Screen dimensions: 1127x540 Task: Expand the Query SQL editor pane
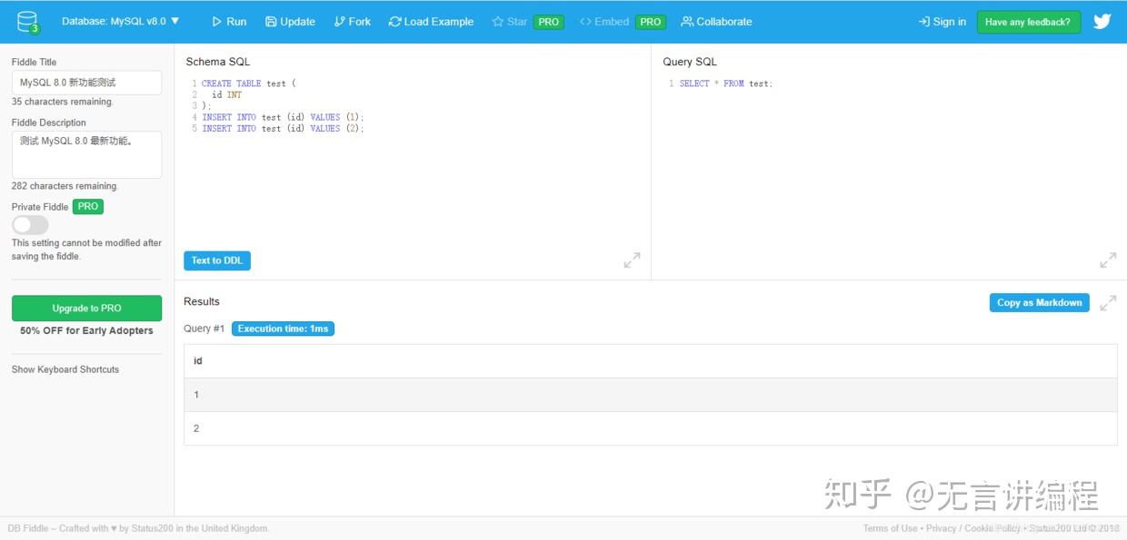[x=1108, y=260]
